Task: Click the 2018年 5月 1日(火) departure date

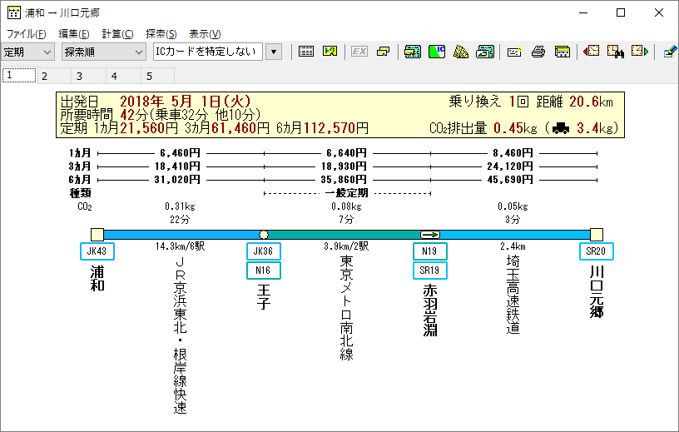Action: coord(186,102)
